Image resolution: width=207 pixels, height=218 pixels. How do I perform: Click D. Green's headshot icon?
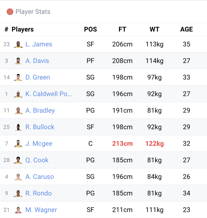tap(18, 77)
